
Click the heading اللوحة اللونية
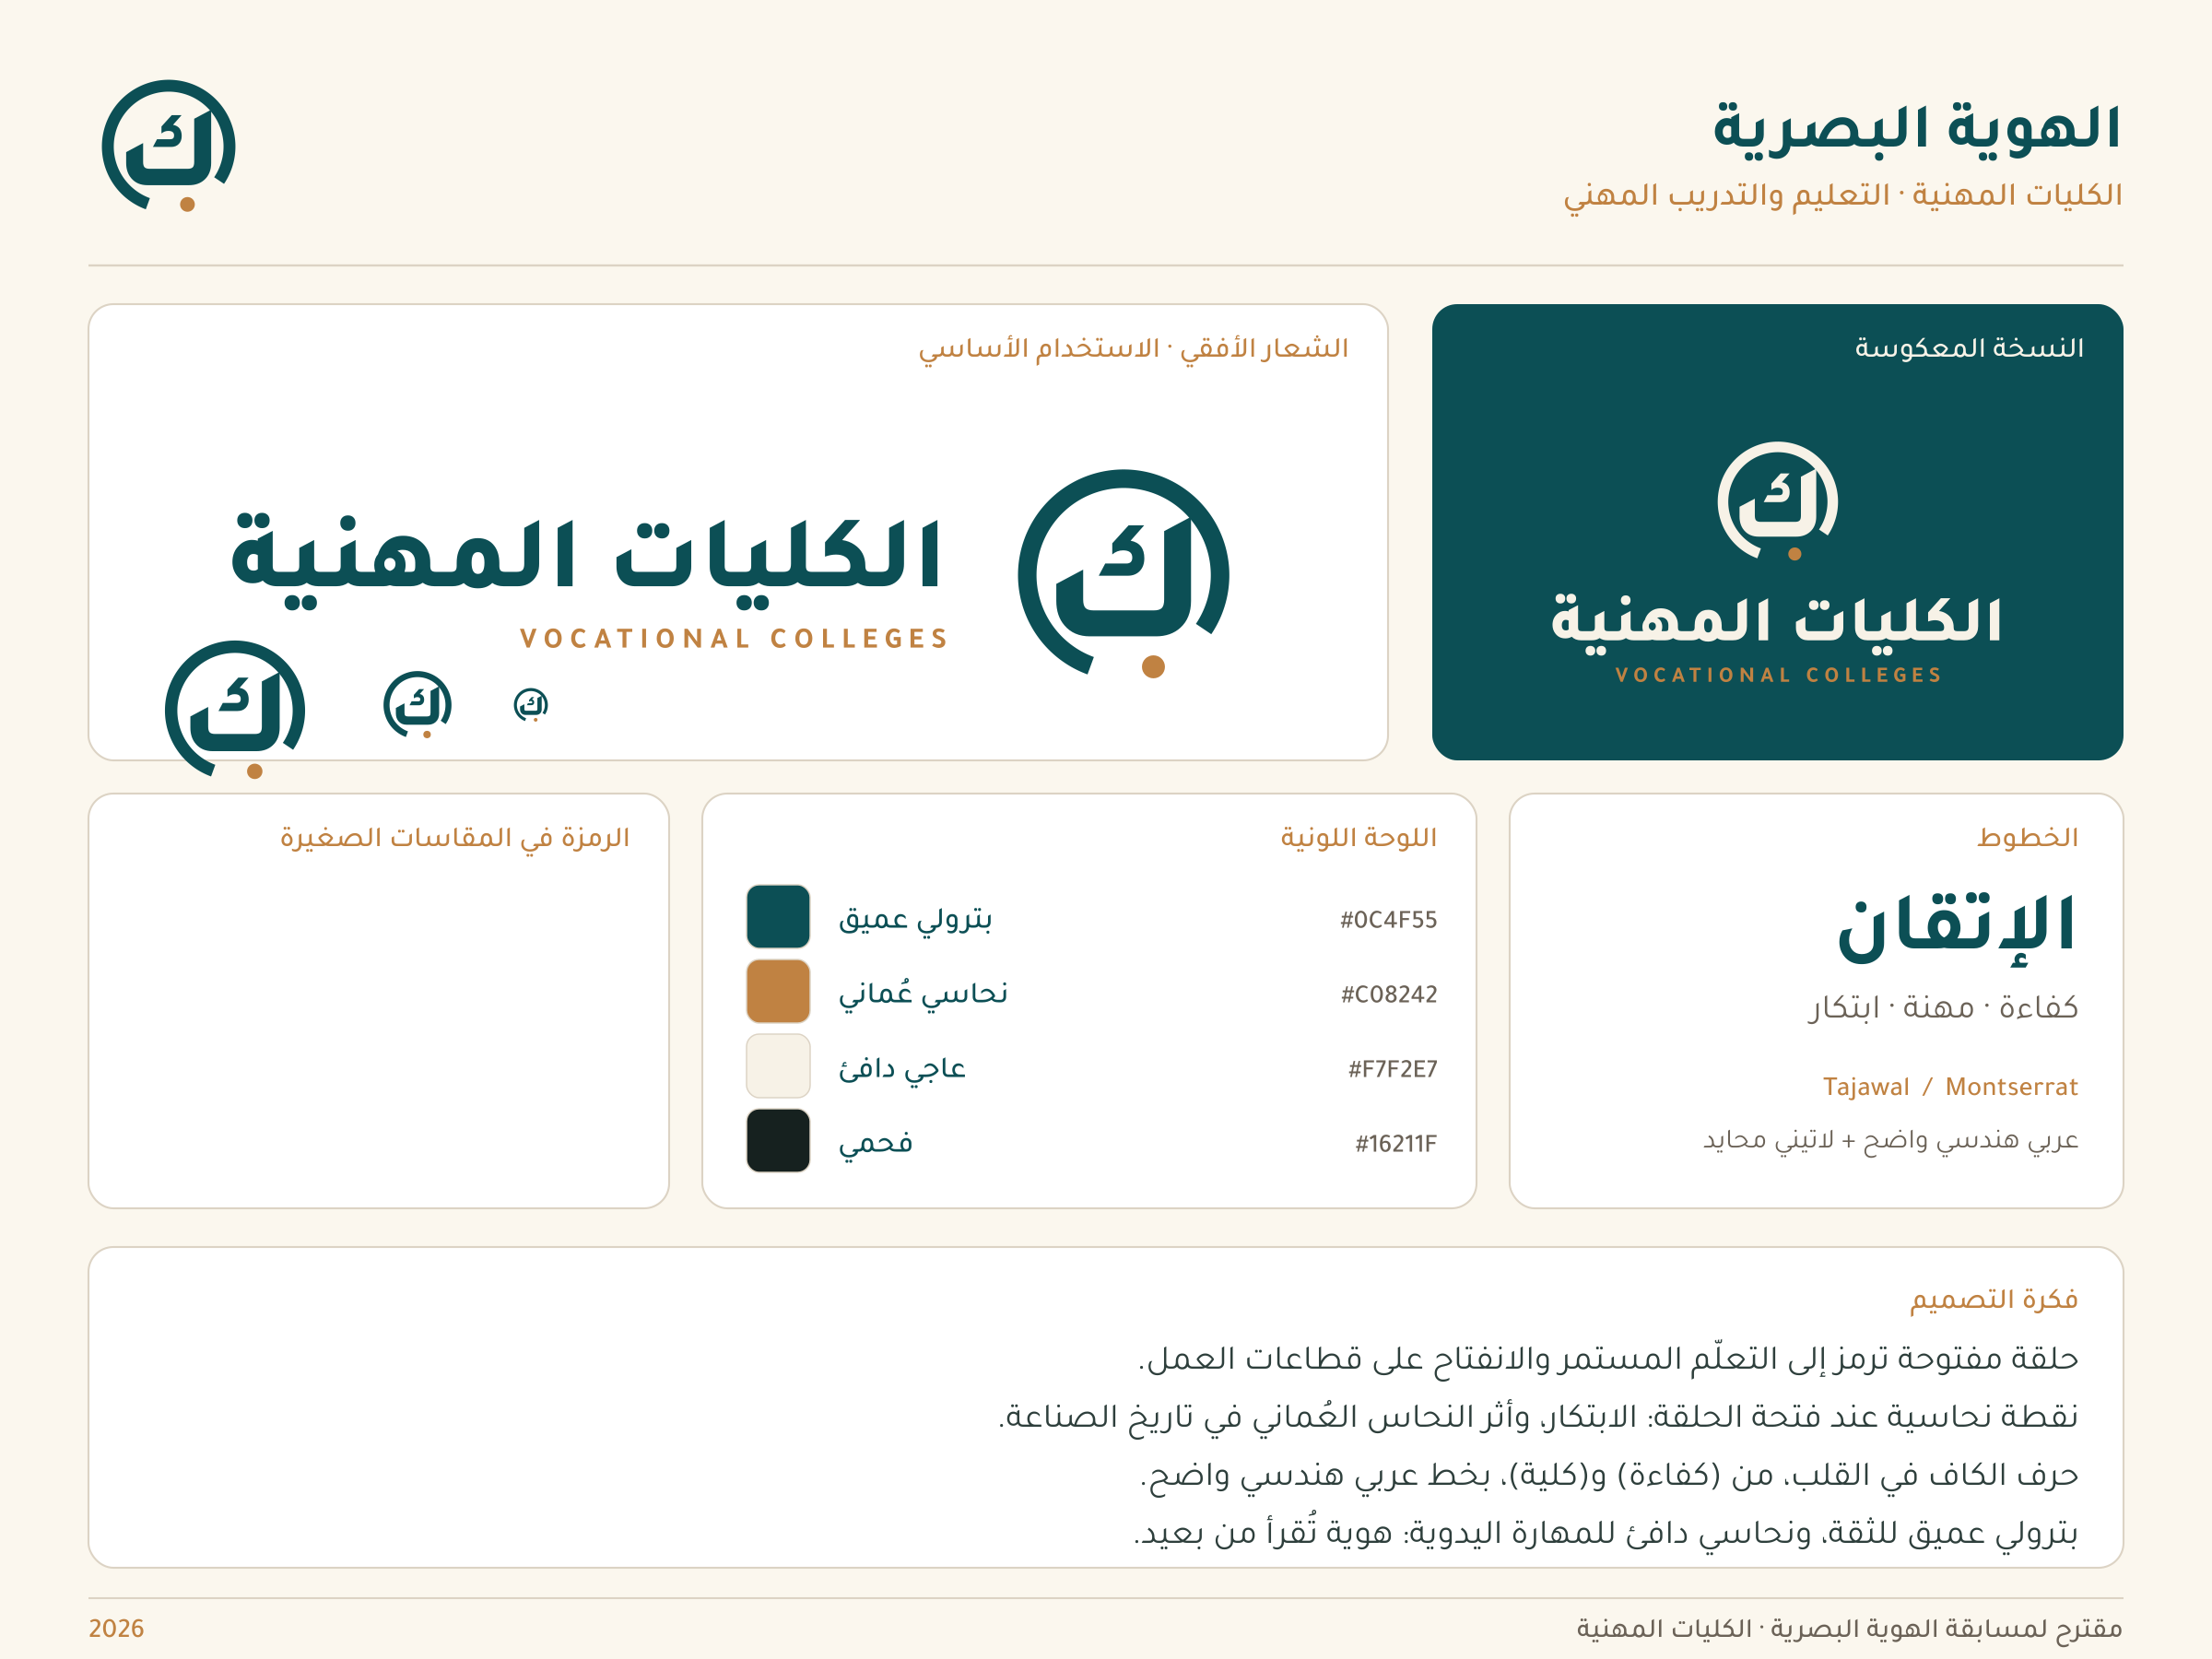pyautogui.click(x=1358, y=838)
